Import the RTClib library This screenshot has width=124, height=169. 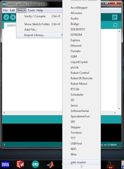pyautogui.click(x=75, y=89)
